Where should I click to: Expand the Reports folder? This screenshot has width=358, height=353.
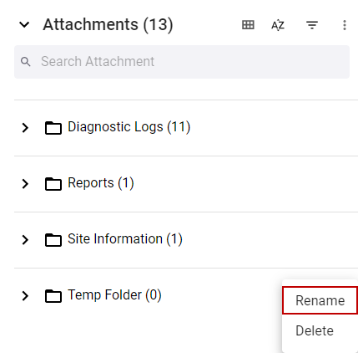25,183
